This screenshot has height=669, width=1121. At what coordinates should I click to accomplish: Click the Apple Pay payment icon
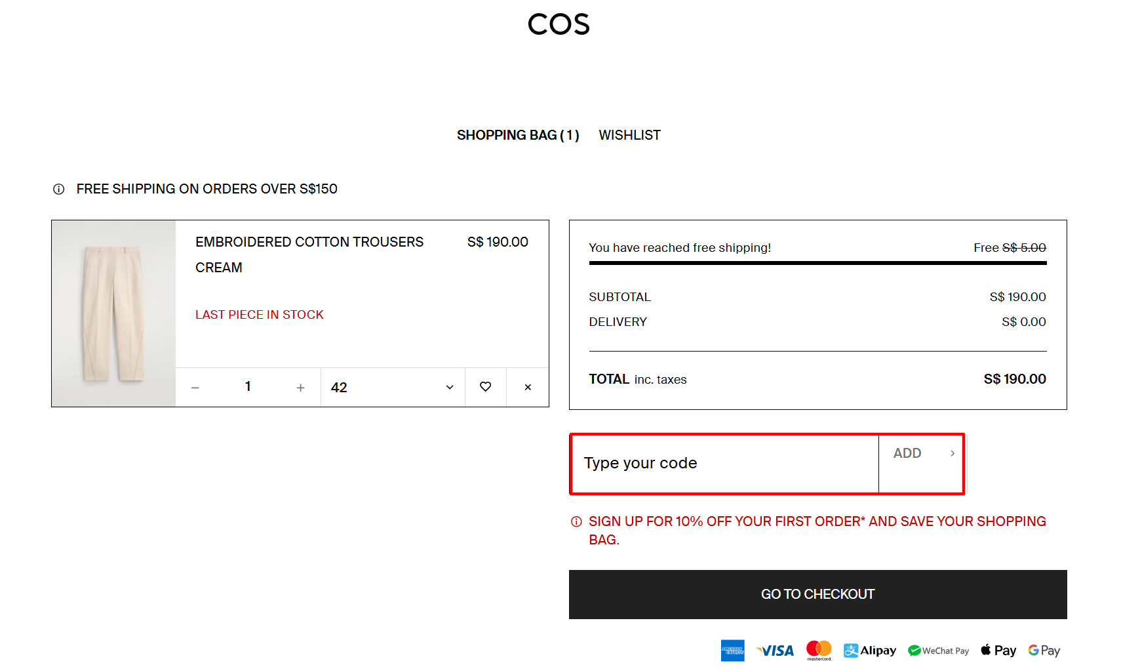click(998, 650)
